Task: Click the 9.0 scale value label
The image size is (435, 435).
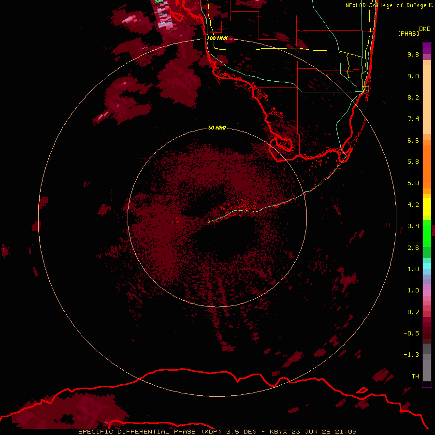Action: tap(413, 76)
